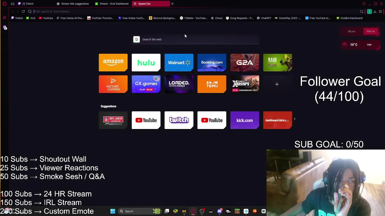Open Task View in taskbar
The height and width of the screenshot is (216, 385).
click(167, 211)
